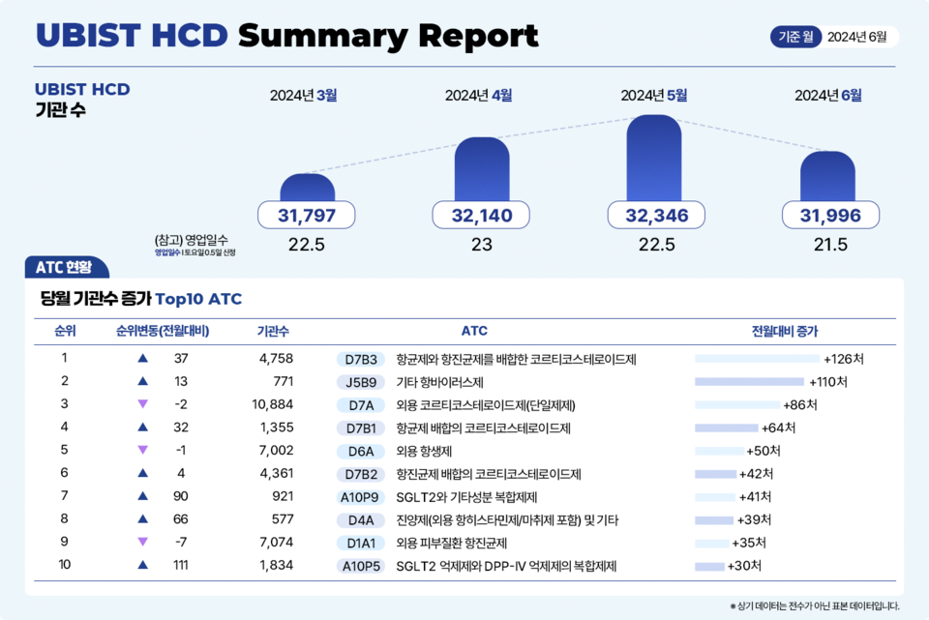This screenshot has height=620, width=929.
Task: Click the J5B9 code badge
Action: [361, 382]
